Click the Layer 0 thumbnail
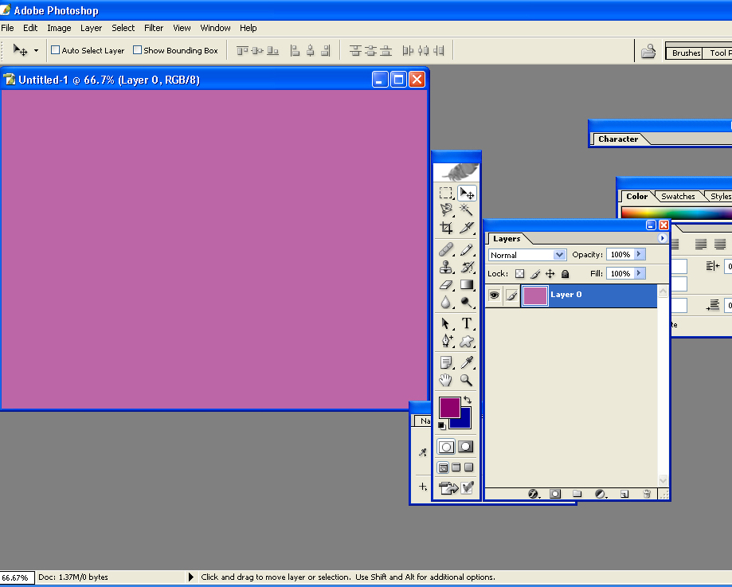The height and width of the screenshot is (587, 732). coord(534,295)
